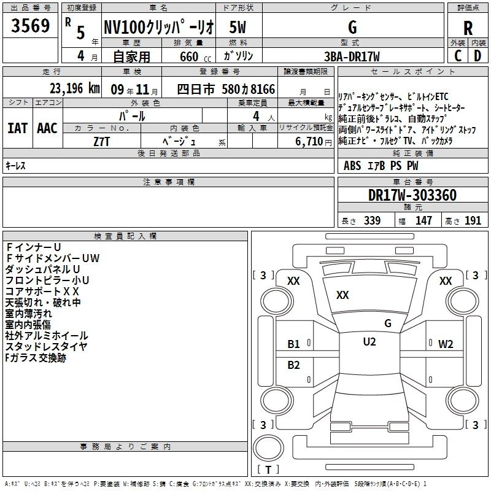
Task: Click the B1 mark on the diagram
Action: click(293, 344)
